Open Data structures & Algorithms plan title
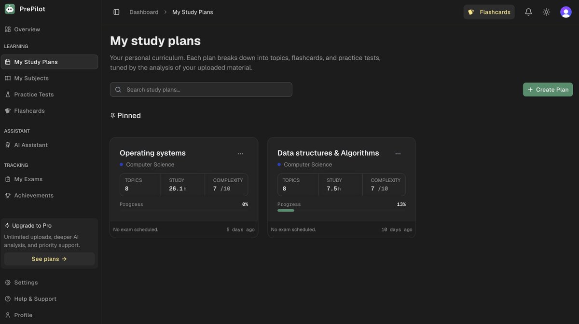 (328, 153)
